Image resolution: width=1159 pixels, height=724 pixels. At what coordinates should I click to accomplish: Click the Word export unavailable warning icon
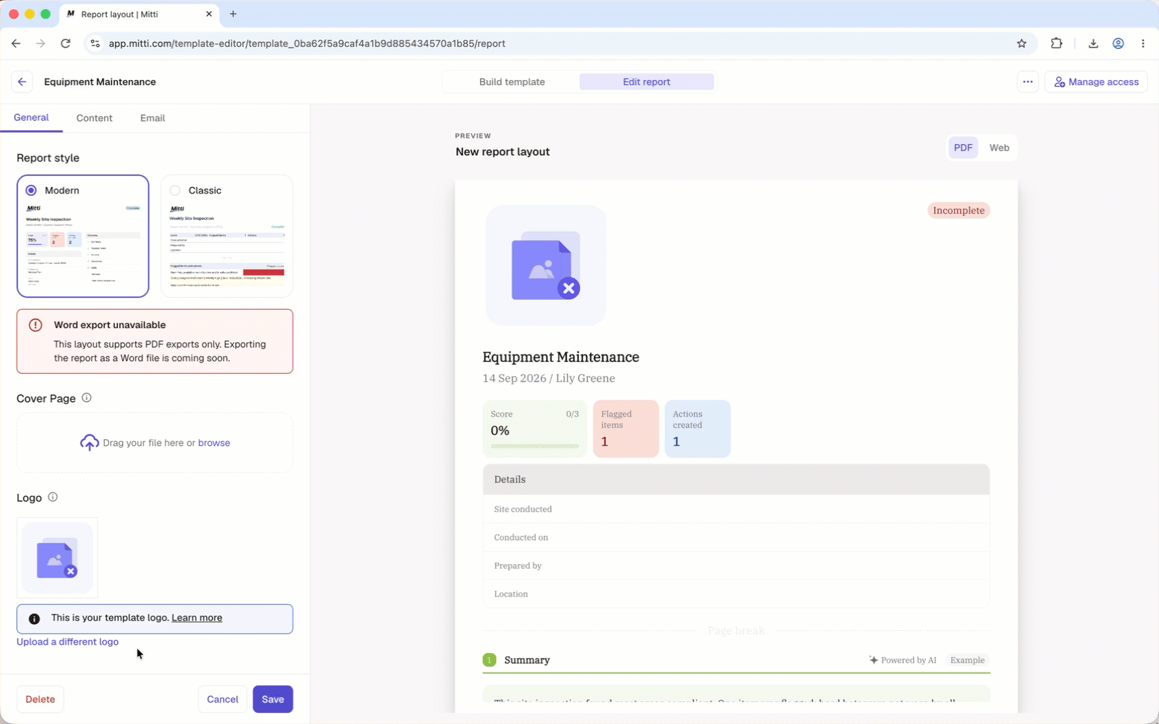click(35, 325)
